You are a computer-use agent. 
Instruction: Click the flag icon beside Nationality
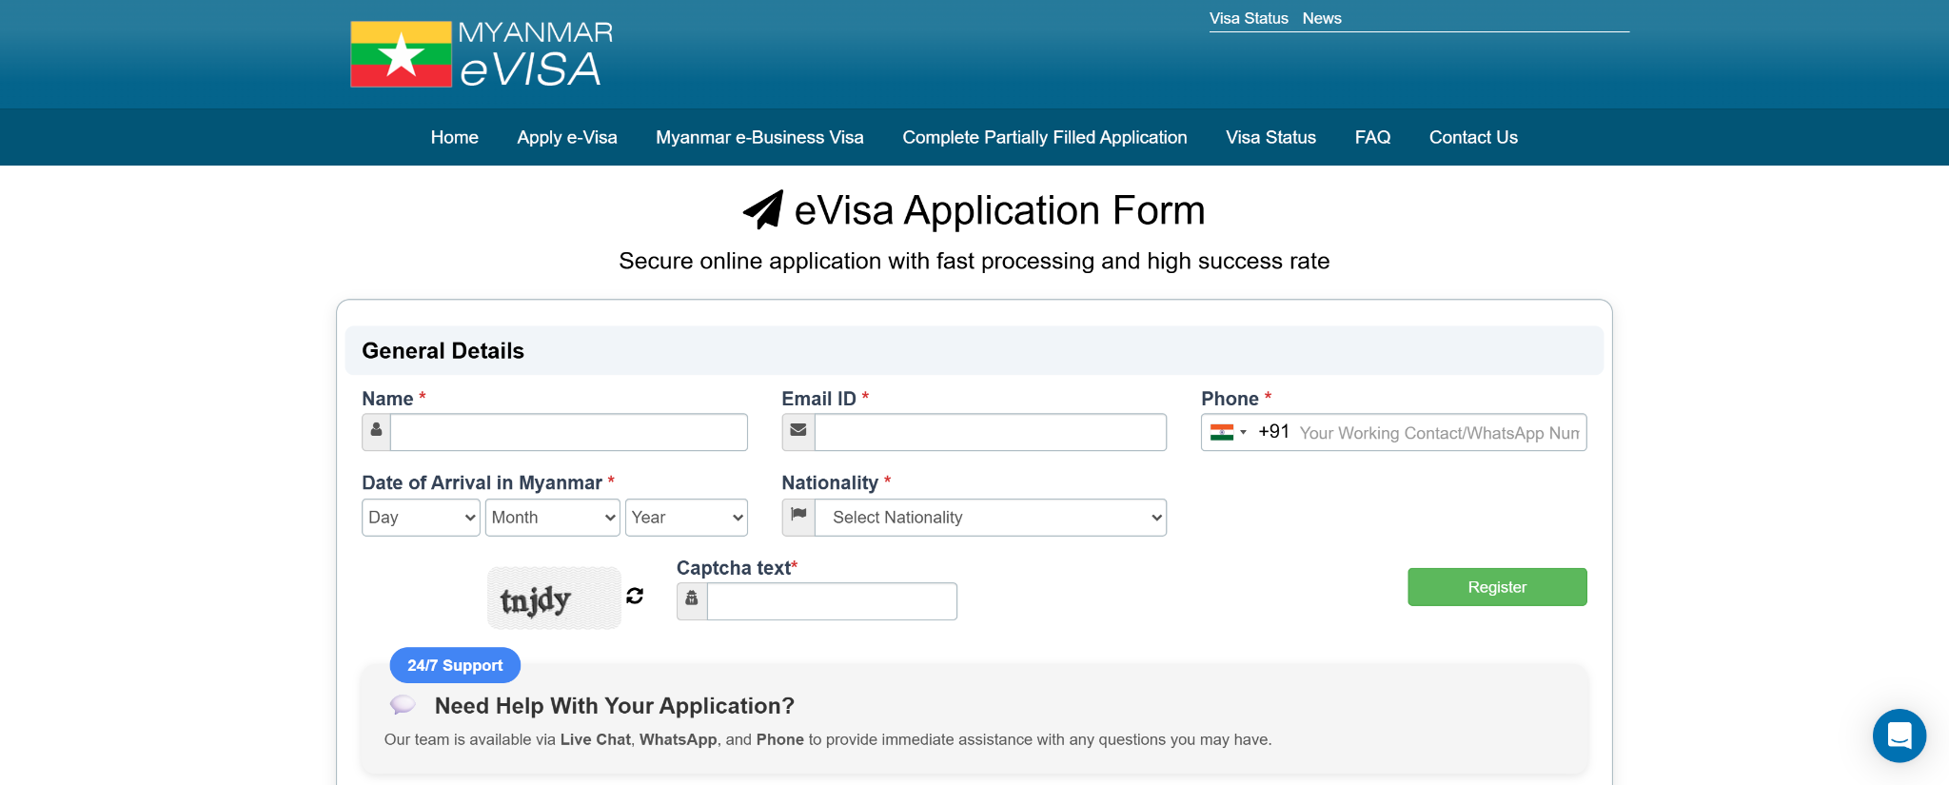click(798, 516)
